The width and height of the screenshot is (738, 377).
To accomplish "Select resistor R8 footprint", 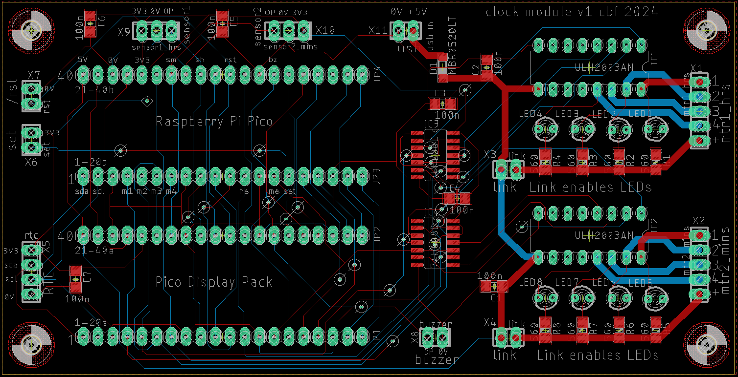I will tap(546, 331).
